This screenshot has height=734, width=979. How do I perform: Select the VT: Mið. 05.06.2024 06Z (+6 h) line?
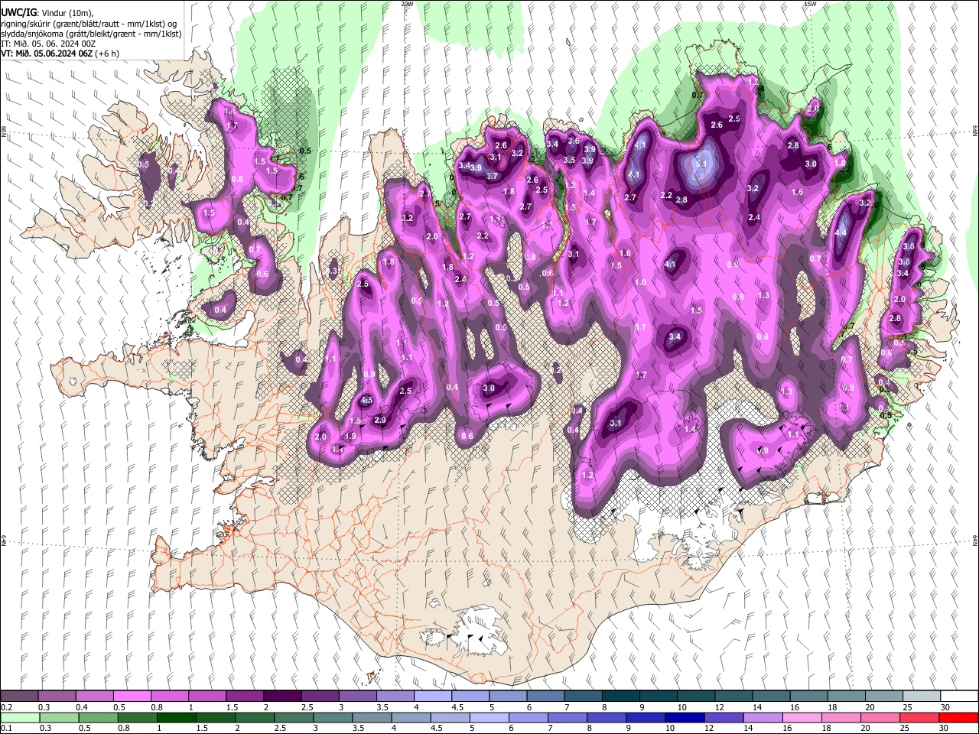point(60,54)
